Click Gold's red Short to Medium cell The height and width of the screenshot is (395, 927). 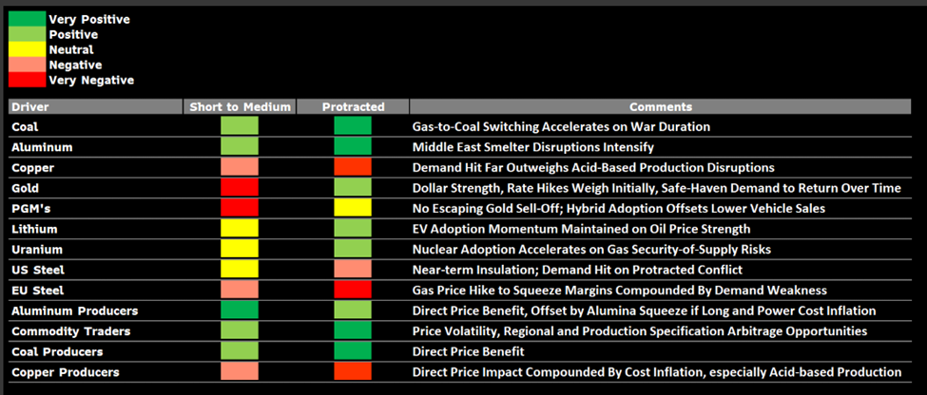[239, 188]
